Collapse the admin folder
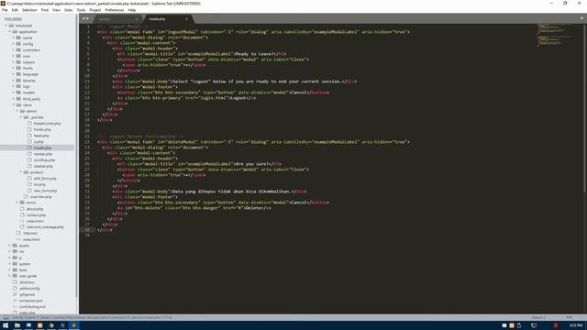 17,111
